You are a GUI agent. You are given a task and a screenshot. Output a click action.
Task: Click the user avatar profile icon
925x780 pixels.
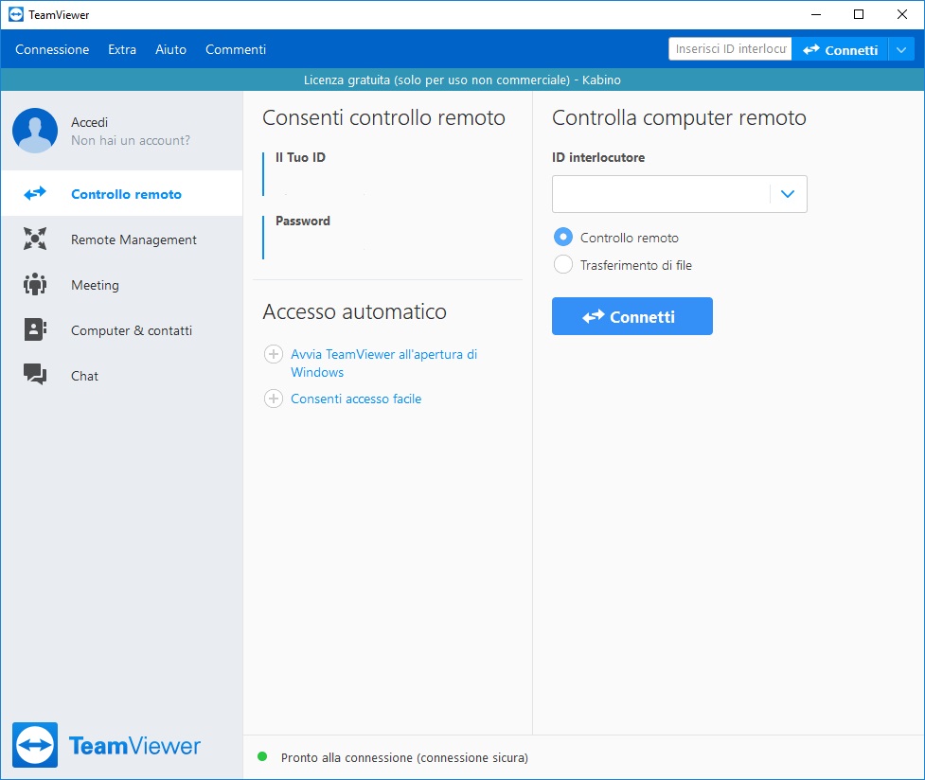tap(35, 131)
